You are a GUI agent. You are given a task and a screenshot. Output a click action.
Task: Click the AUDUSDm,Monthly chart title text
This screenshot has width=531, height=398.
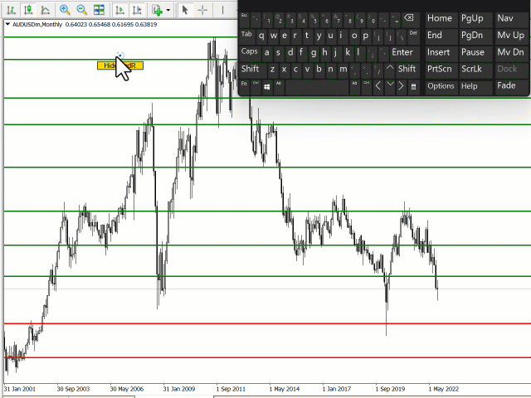click(x=37, y=24)
